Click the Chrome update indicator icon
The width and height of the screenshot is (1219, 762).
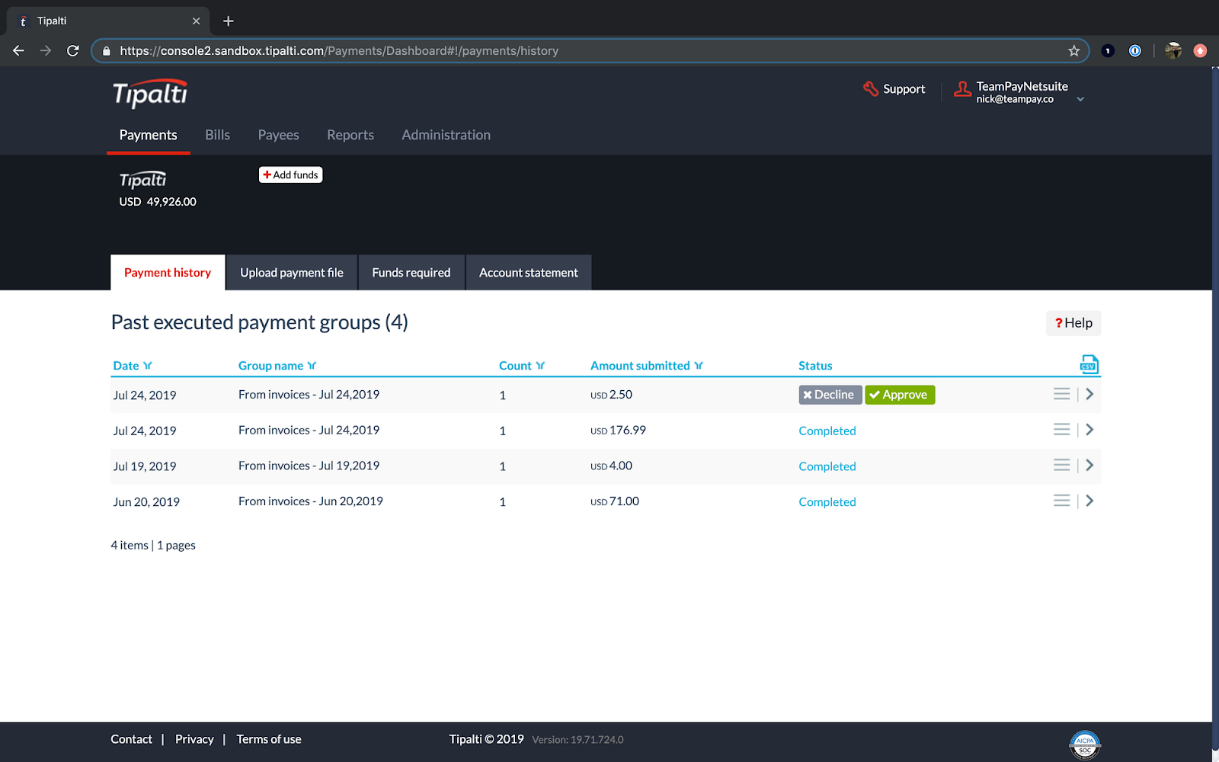tap(1200, 51)
